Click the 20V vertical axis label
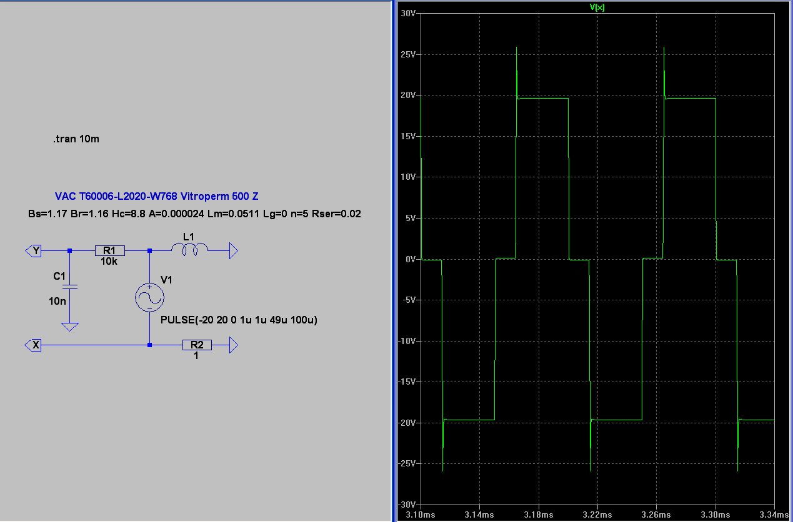Viewport: 793px width, 522px height. [x=409, y=95]
